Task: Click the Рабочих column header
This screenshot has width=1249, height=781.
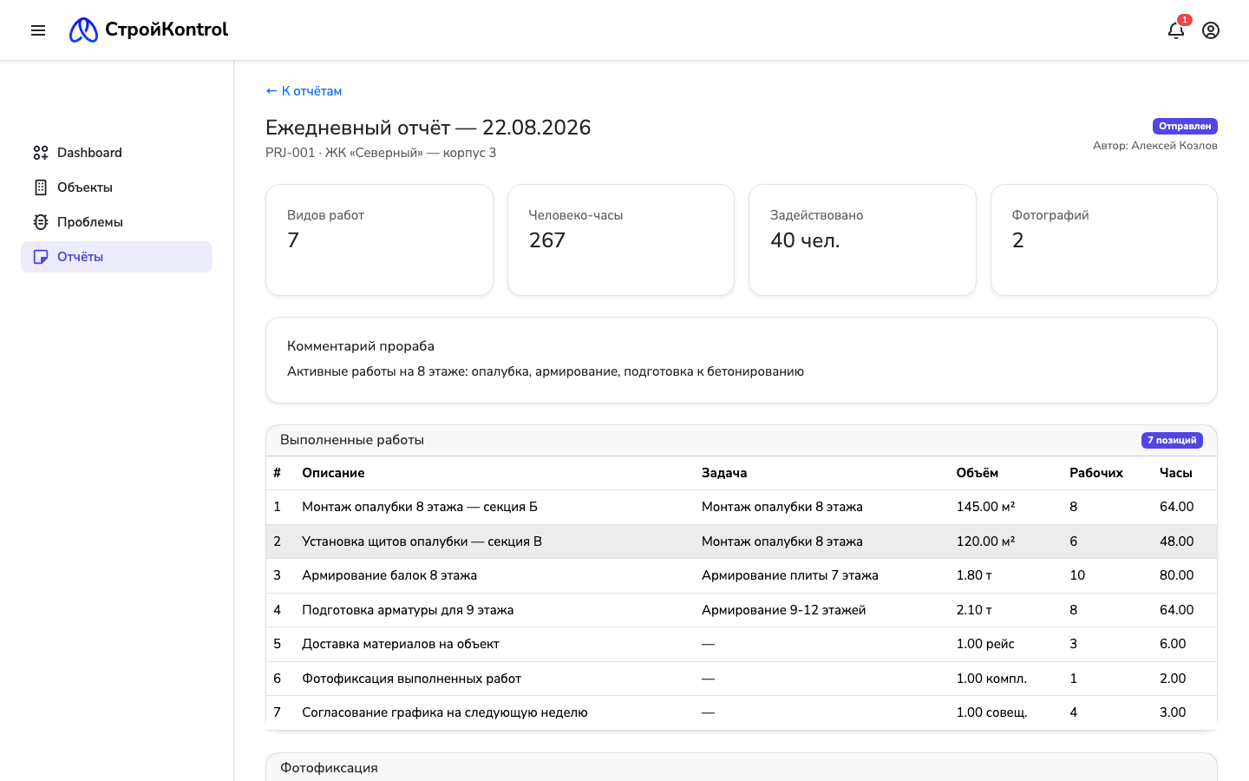Action: click(x=1096, y=473)
